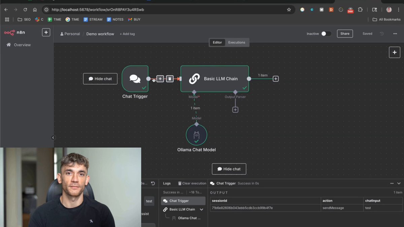This screenshot has height=227, width=404.
Task: Delete the connection with the trash icon
Action: point(170,79)
